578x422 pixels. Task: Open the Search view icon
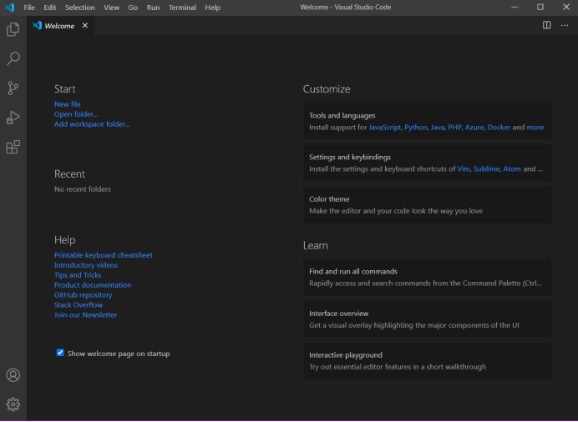point(13,59)
